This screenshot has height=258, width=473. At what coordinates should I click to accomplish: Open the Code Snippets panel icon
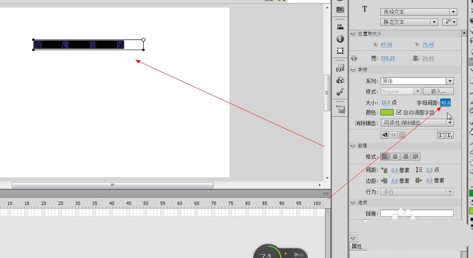pyautogui.click(x=340, y=68)
